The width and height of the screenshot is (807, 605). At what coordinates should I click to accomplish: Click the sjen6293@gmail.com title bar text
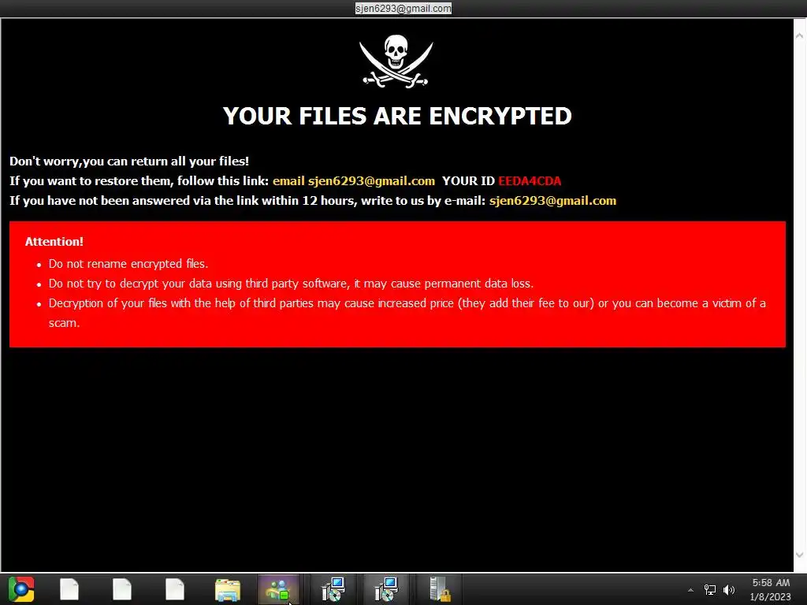(403, 8)
